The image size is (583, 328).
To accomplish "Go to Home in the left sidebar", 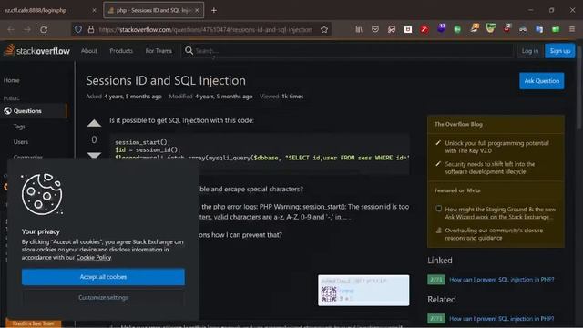I will pyautogui.click(x=12, y=80).
